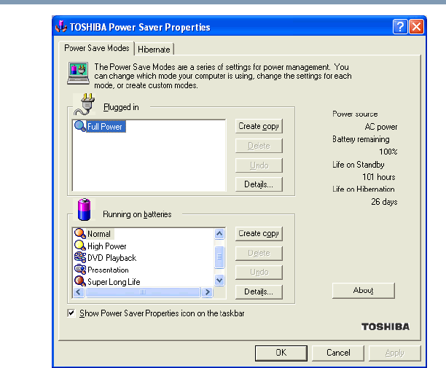Click the 26 days hibernation value
Image resolution: width=446 pixels, height=368 pixels.
click(384, 202)
